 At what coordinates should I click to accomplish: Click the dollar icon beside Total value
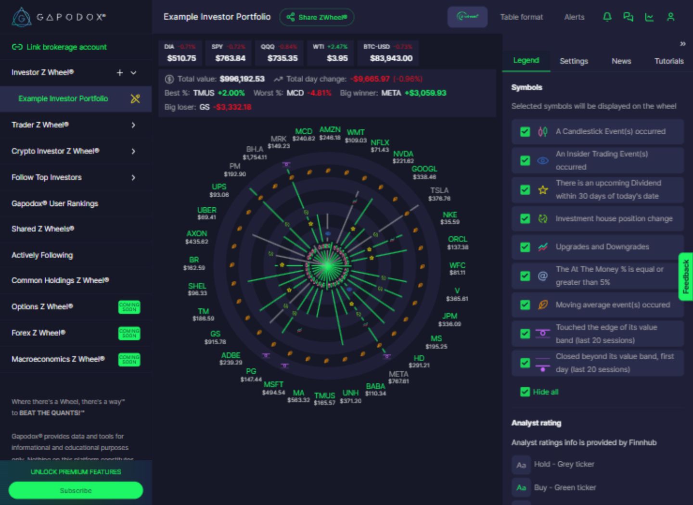pos(169,79)
